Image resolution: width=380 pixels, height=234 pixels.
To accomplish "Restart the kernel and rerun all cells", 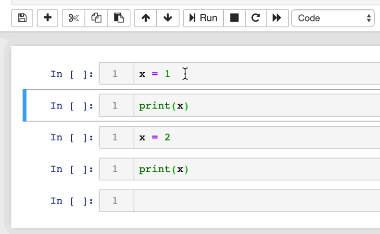I will [277, 18].
